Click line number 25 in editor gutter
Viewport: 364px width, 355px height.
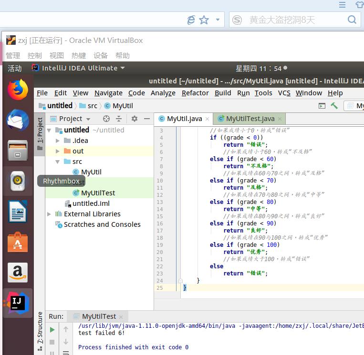click(x=160, y=288)
